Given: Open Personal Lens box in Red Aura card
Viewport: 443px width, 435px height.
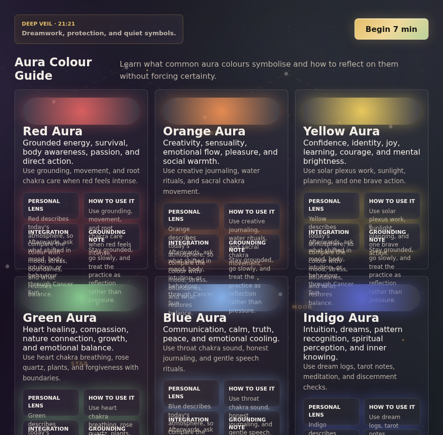Looking at the screenshot, I should point(51,206).
